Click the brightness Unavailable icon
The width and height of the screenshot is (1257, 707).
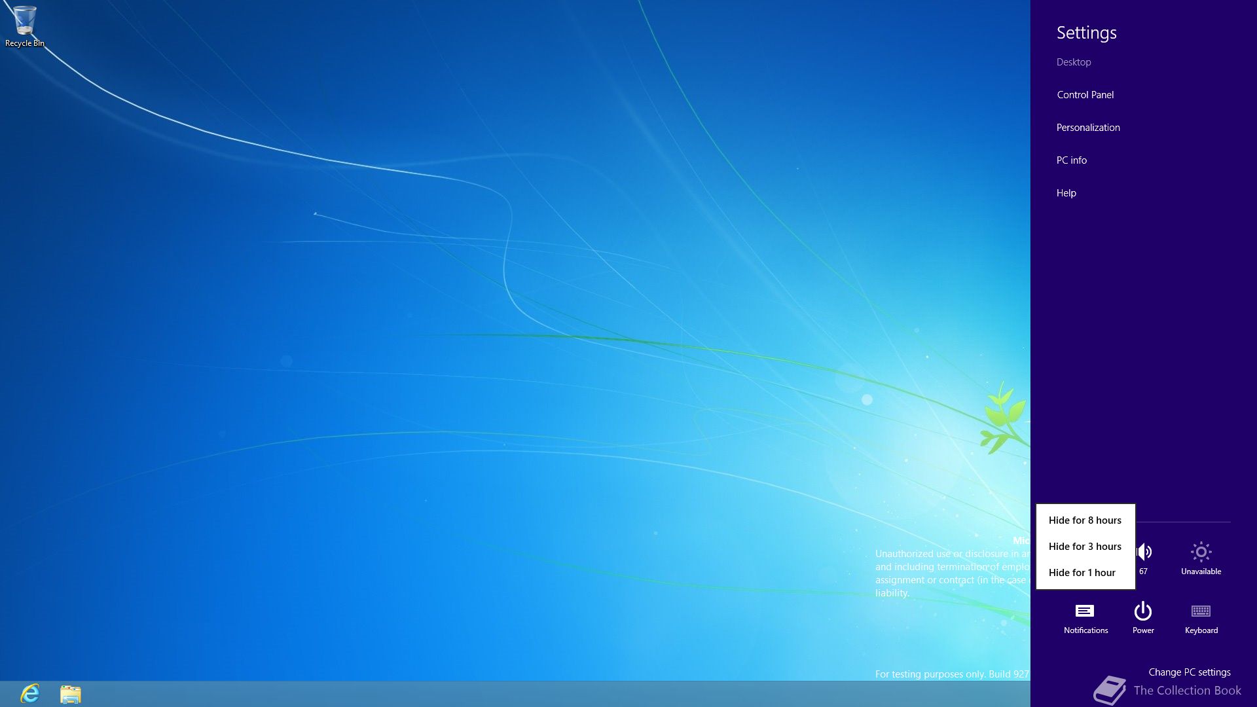[1201, 552]
